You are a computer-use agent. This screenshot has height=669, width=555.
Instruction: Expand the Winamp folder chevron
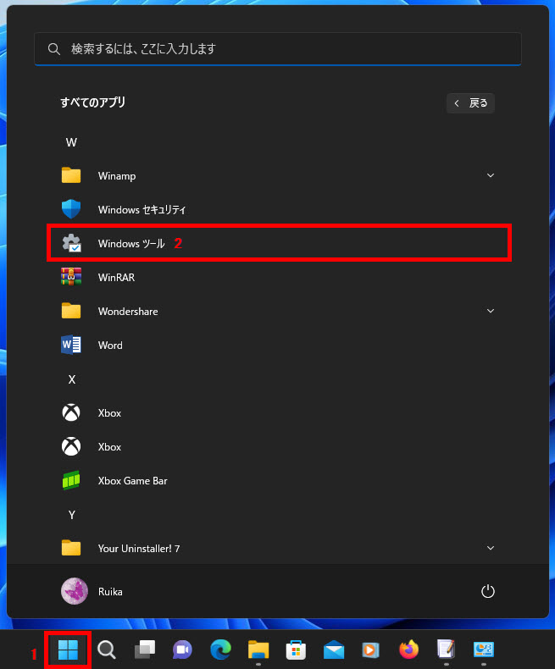tap(491, 176)
